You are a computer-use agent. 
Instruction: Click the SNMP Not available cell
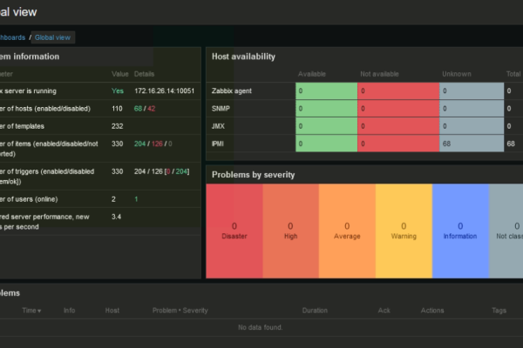[397, 108]
